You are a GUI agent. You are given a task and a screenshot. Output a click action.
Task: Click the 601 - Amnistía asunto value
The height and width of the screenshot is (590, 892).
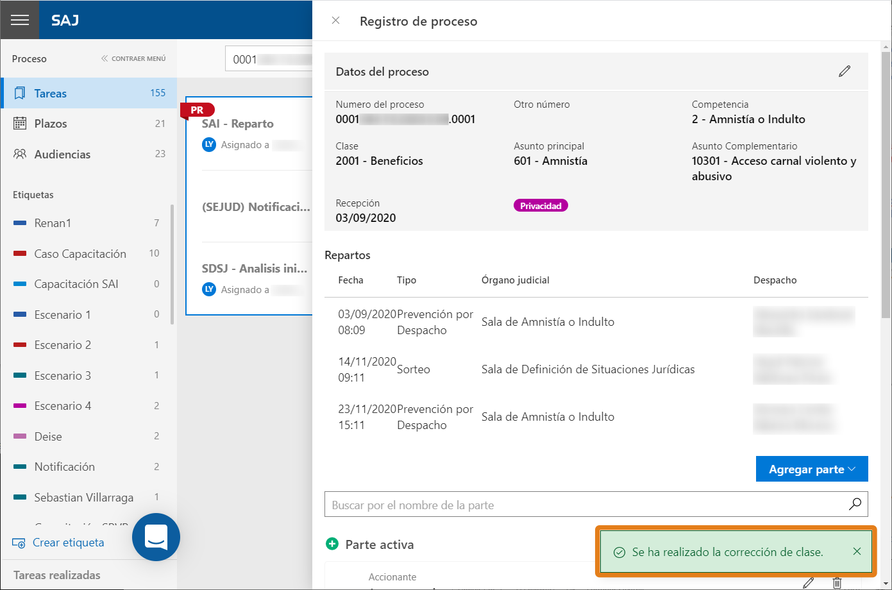[x=550, y=161]
